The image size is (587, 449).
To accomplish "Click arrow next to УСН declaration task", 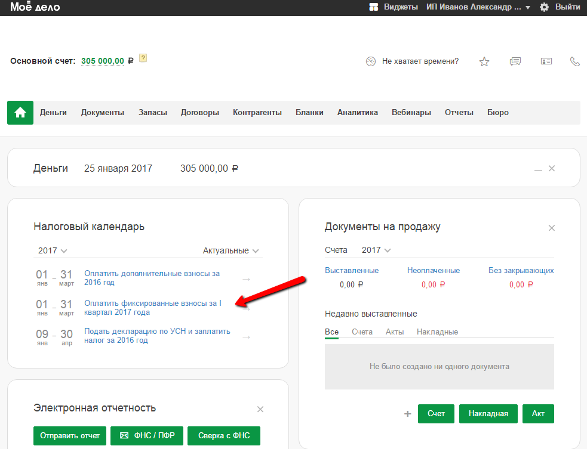I will [x=247, y=337].
